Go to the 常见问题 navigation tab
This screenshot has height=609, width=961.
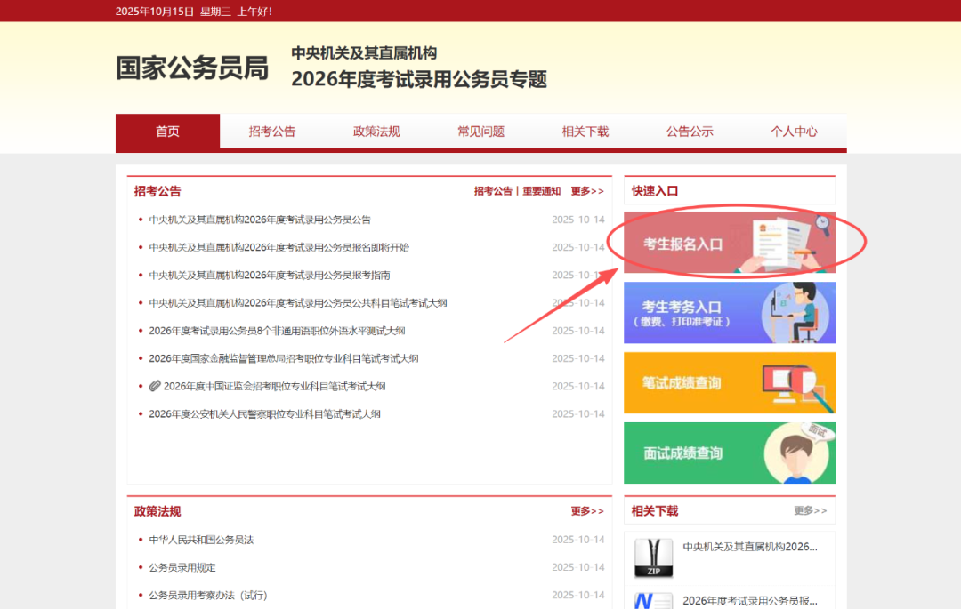click(x=480, y=132)
